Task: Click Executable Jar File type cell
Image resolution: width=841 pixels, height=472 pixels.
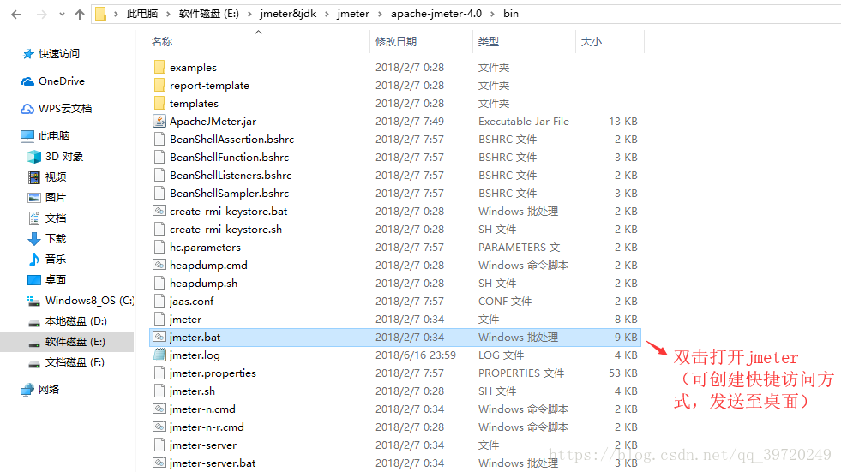Action: pos(524,121)
